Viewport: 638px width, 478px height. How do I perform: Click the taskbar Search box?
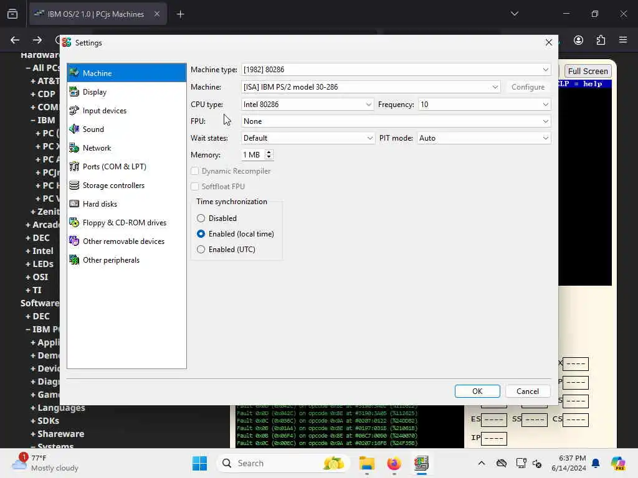(x=283, y=463)
